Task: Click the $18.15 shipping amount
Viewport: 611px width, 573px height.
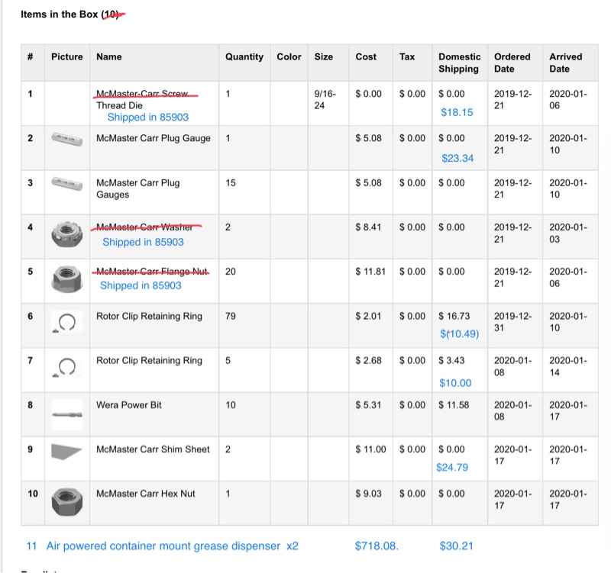Action: 457,112
